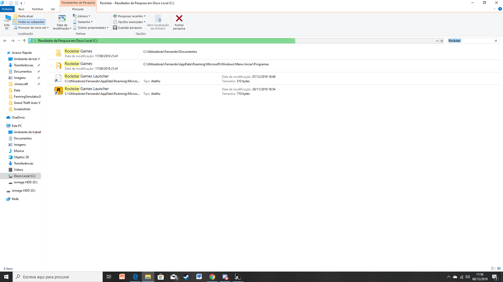Screen dimensions: 503x282
Task: Open Vídeos under Este PC
Action: (x=18, y=170)
